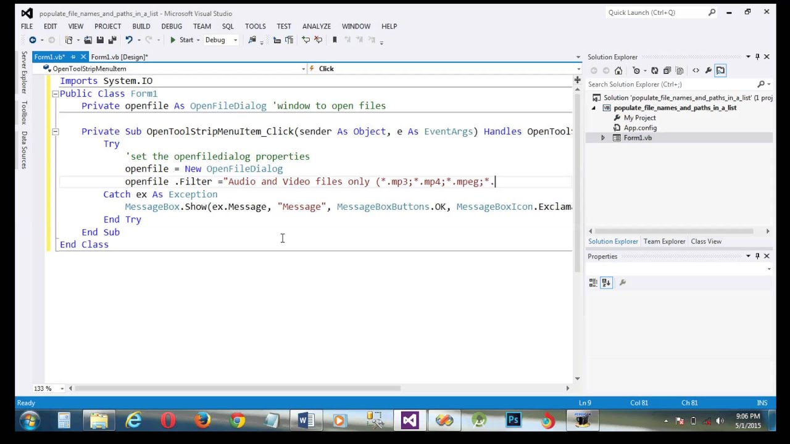Toggle auto-hide pin on Solution Explorer
Screen dimensions: 790x444
coord(757,57)
